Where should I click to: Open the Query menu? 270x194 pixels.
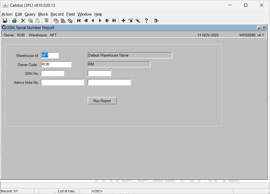point(30,14)
